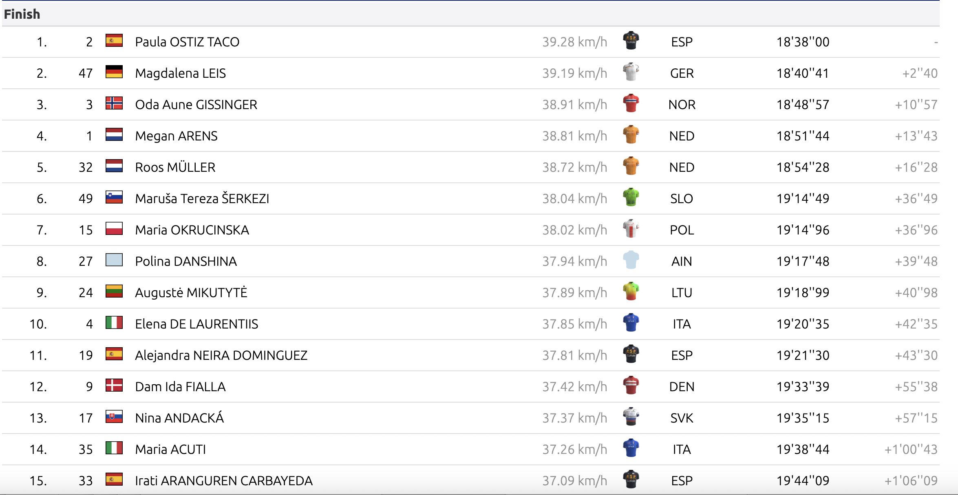
Task: Select rider name Maruša Tereza ŠERKEZI
Action: tap(202, 199)
